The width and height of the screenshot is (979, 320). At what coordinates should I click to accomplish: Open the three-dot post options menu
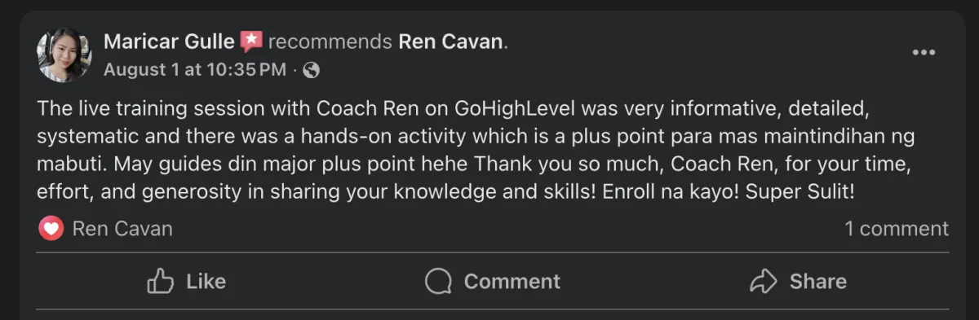point(924,53)
